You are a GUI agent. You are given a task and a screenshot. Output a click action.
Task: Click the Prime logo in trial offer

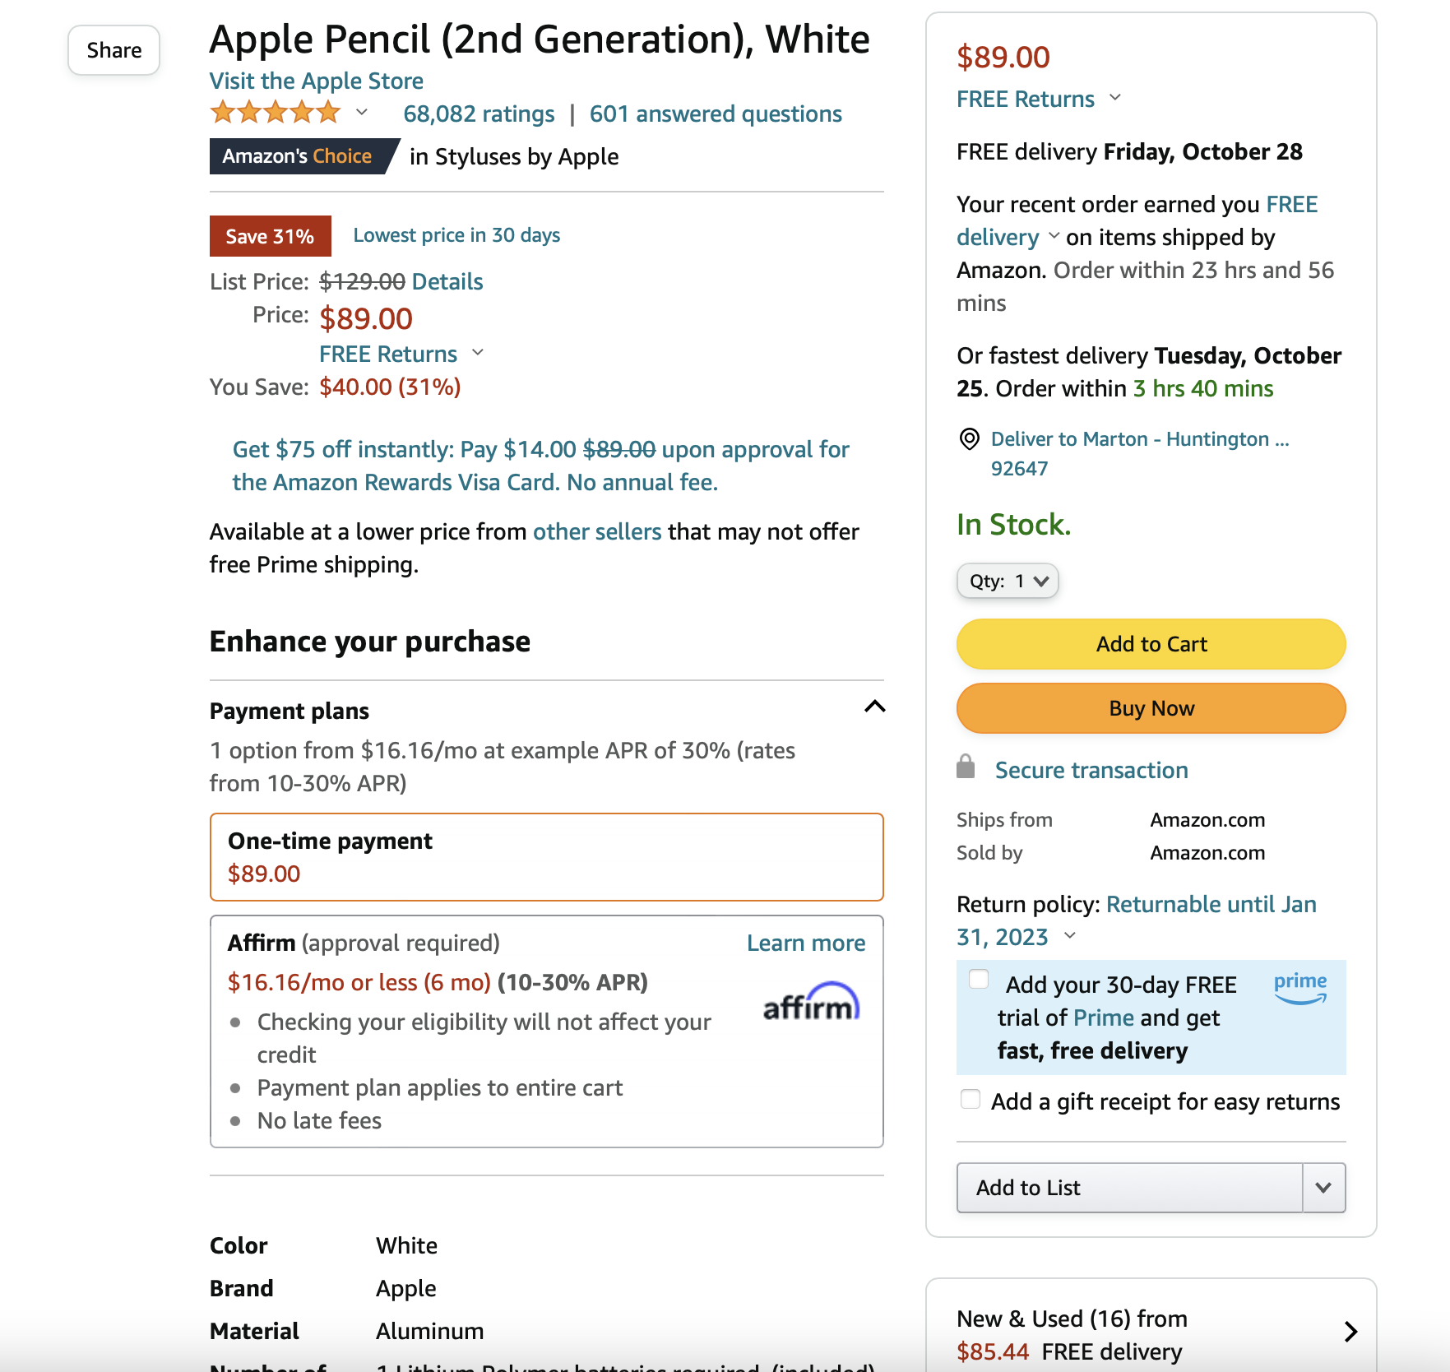coord(1299,986)
